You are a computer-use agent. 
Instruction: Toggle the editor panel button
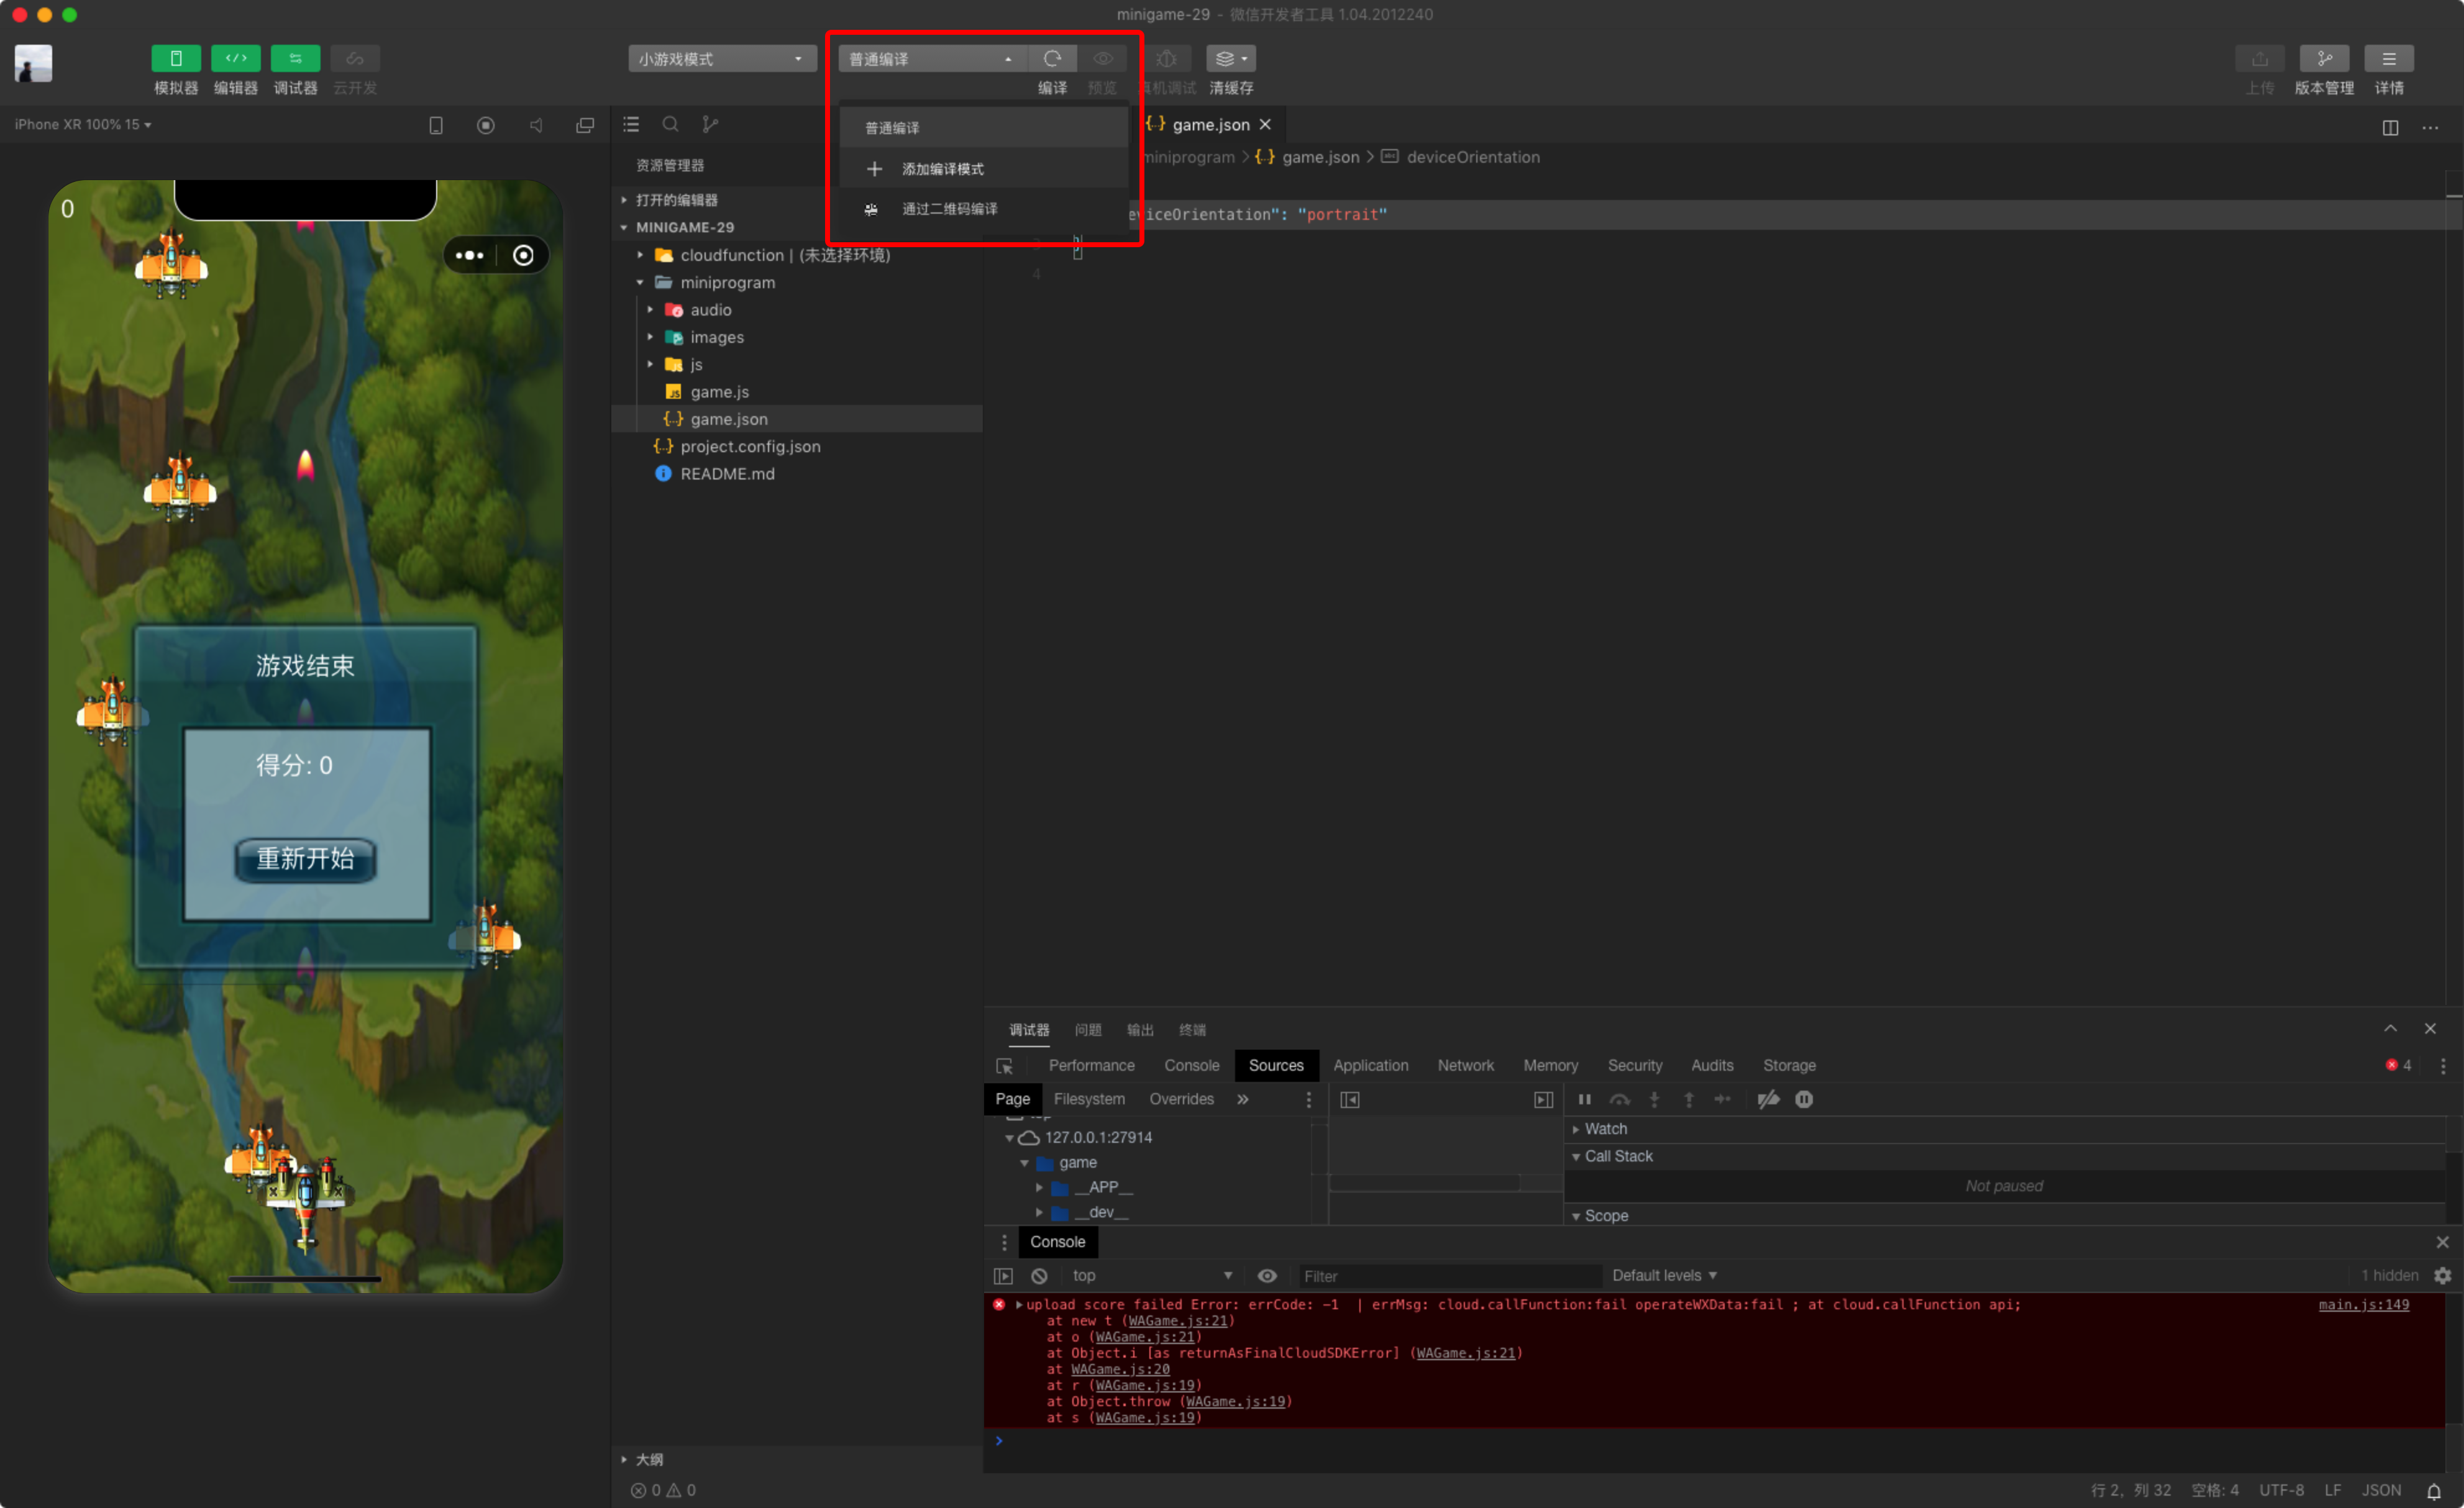click(x=235, y=59)
